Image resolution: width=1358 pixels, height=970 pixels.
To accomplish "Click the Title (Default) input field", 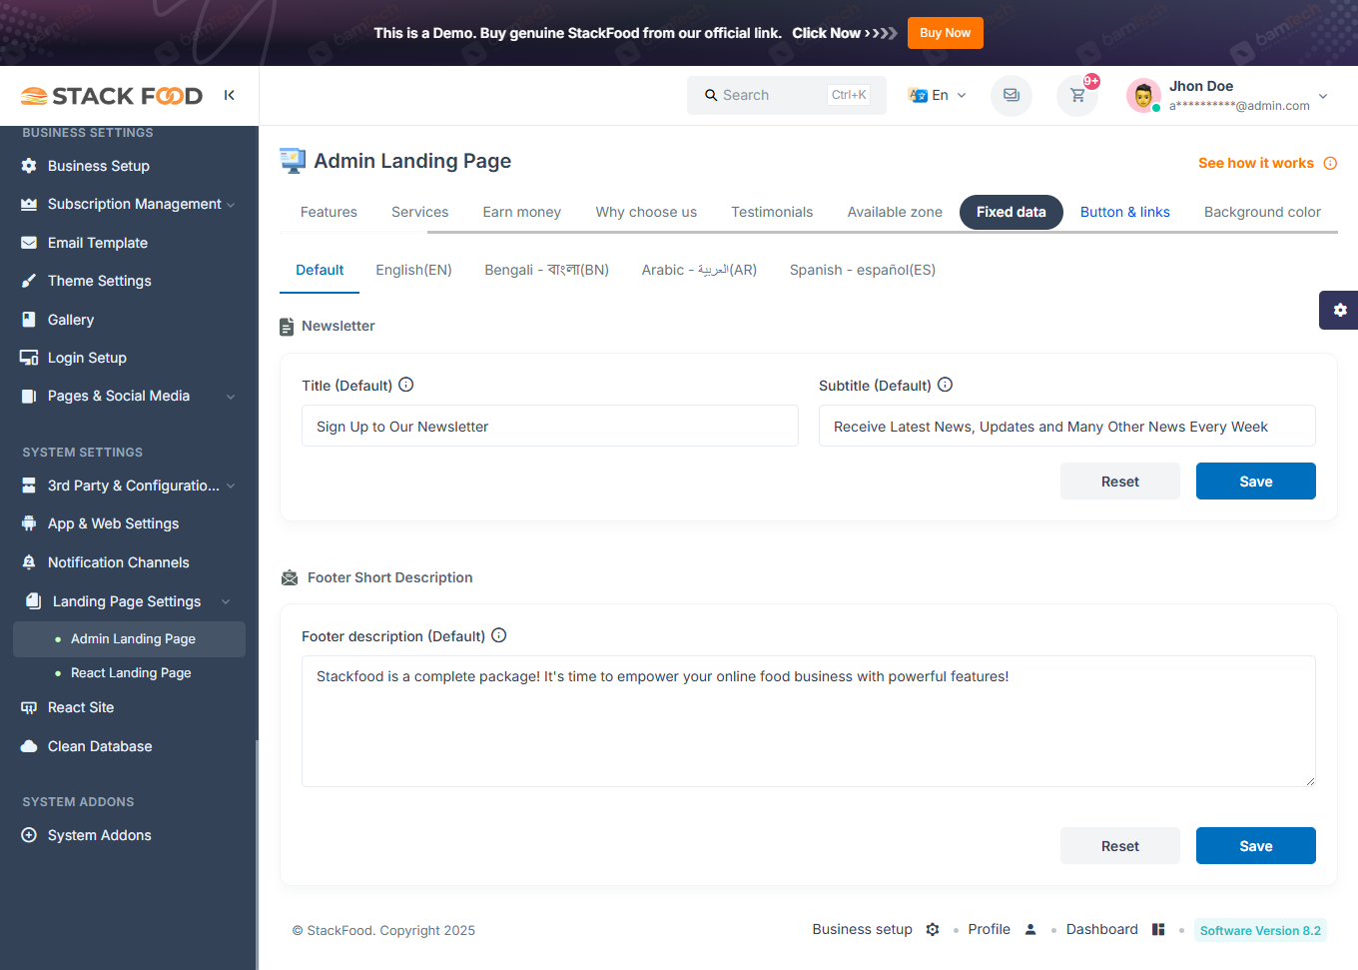I will click(x=549, y=426).
